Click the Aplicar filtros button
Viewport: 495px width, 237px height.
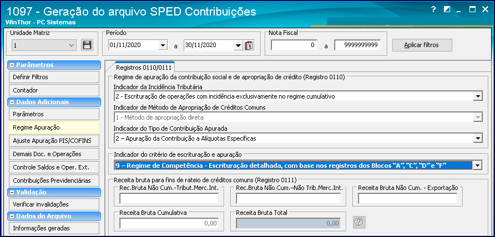click(422, 45)
